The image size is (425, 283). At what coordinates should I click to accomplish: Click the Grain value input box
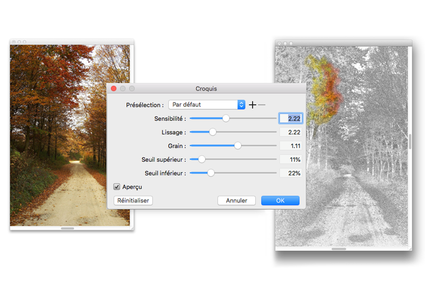click(x=290, y=146)
